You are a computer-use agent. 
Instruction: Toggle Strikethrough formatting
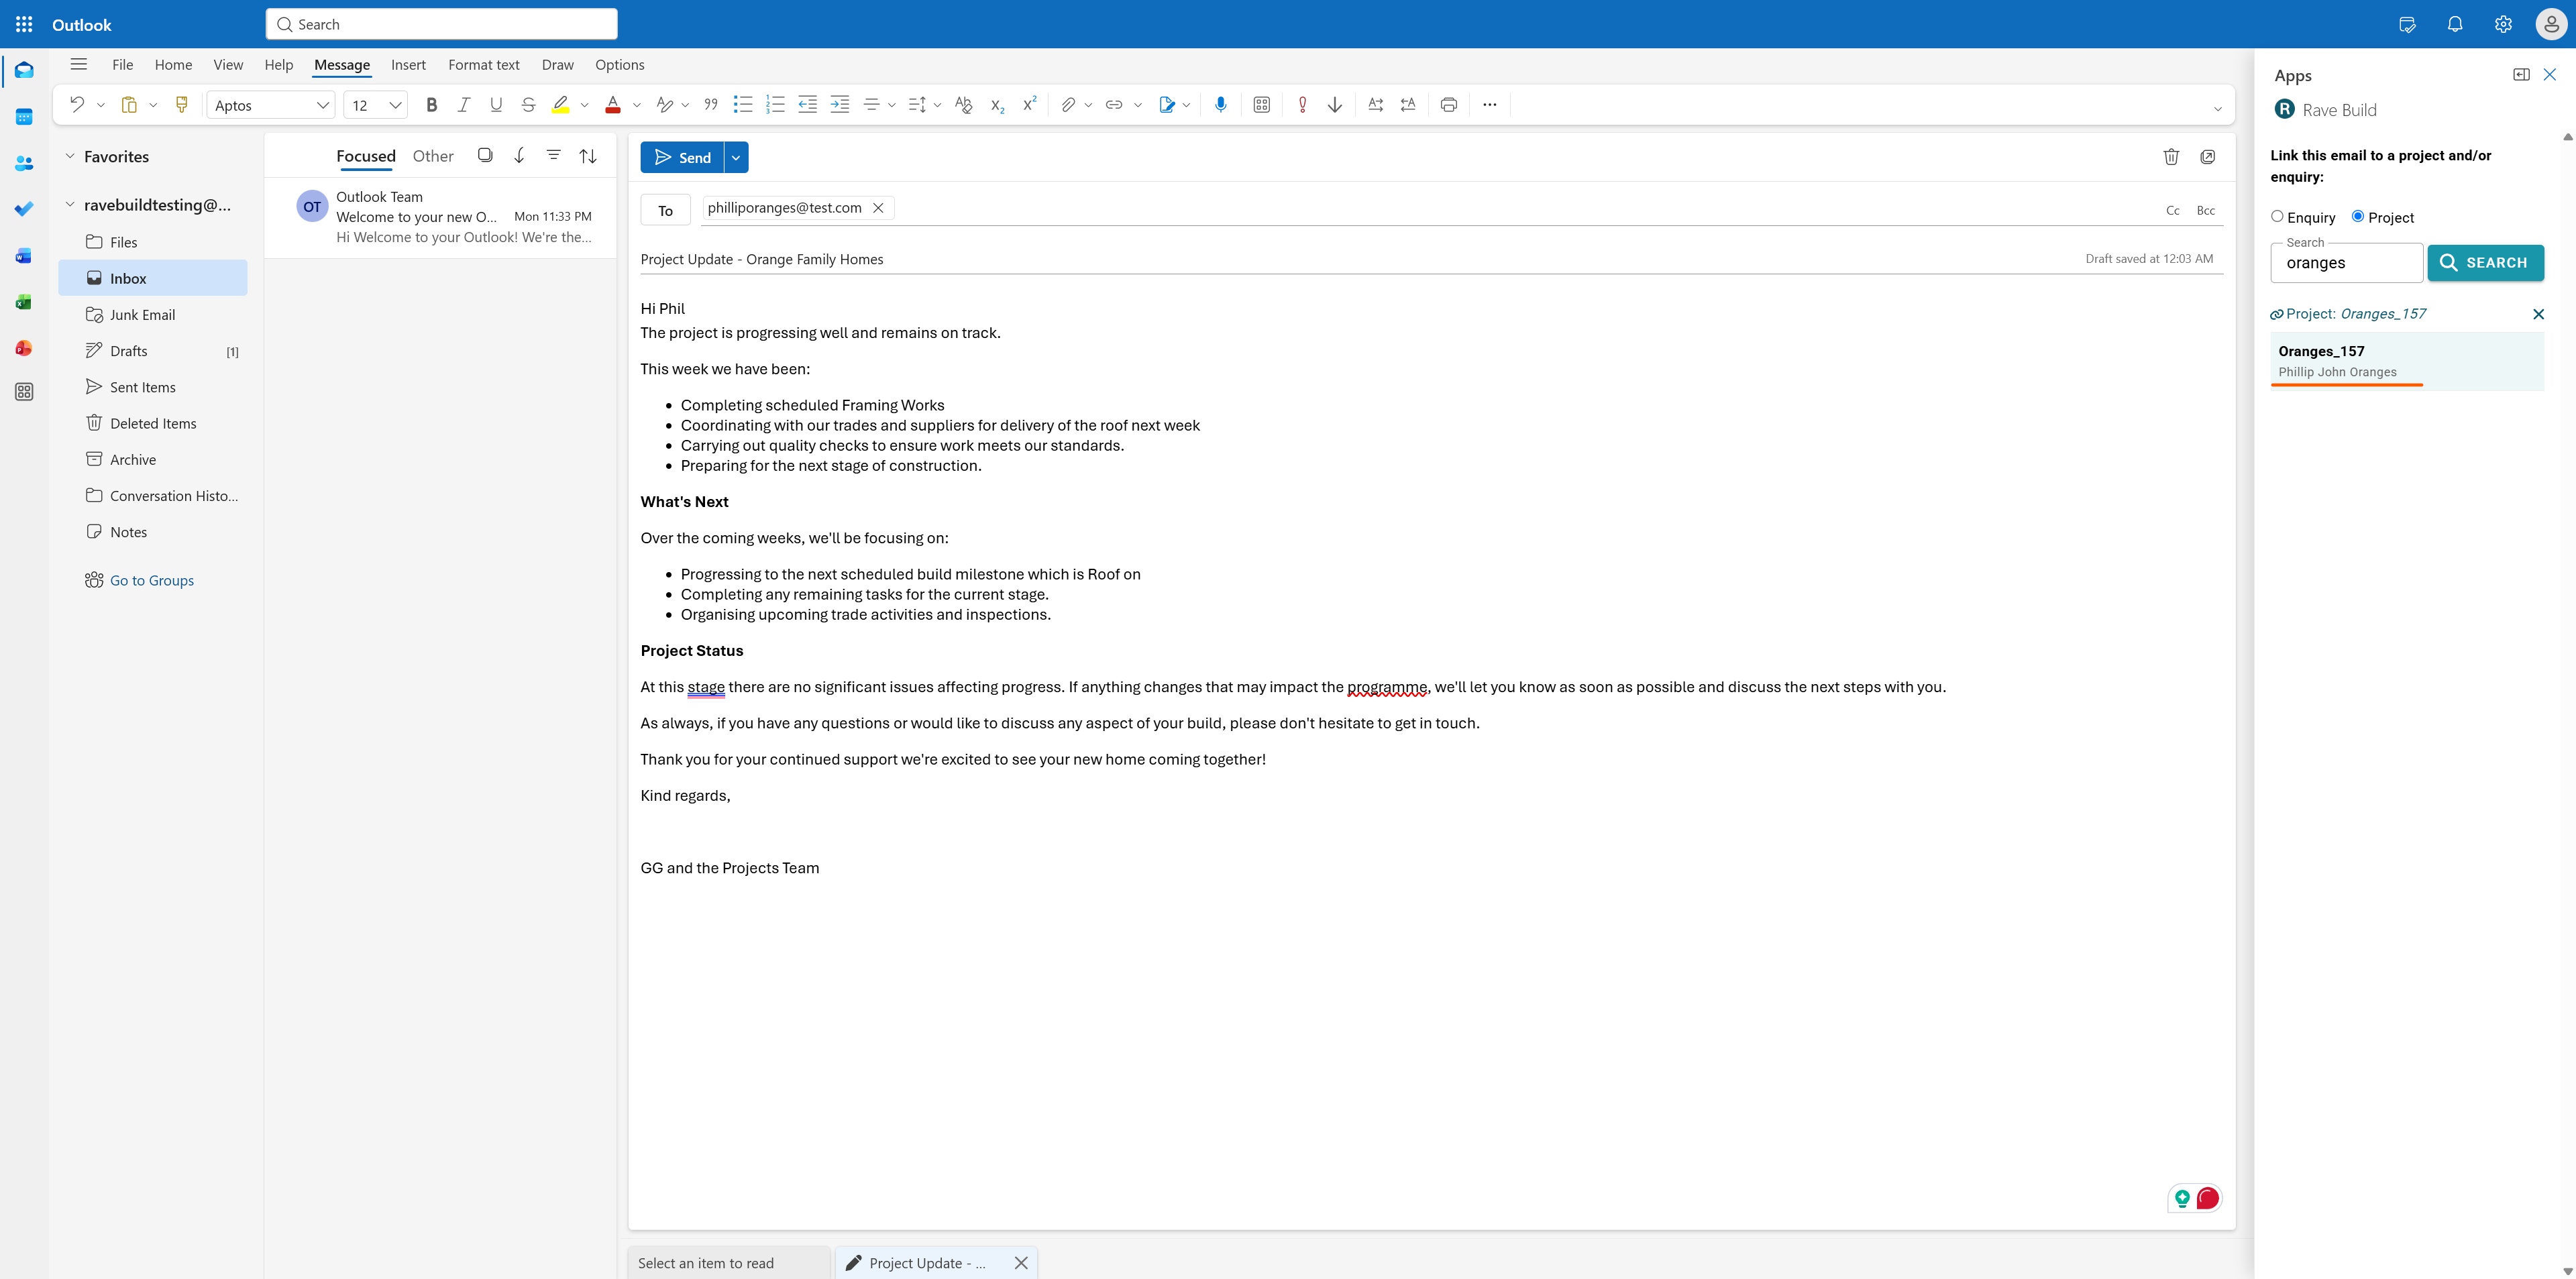pyautogui.click(x=528, y=105)
